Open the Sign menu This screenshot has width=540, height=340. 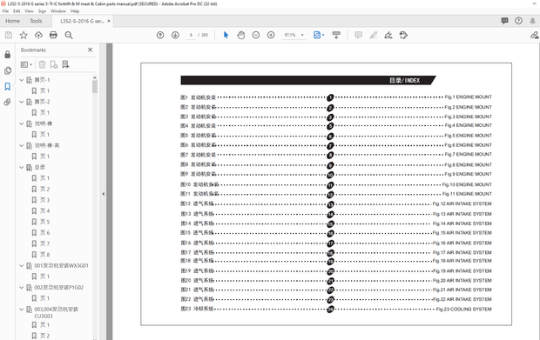coord(42,11)
